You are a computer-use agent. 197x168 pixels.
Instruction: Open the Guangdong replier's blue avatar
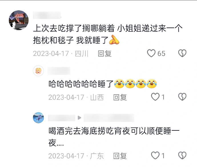(x=38, y=118)
